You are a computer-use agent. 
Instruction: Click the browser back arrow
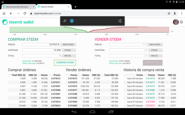click(x=11, y=14)
